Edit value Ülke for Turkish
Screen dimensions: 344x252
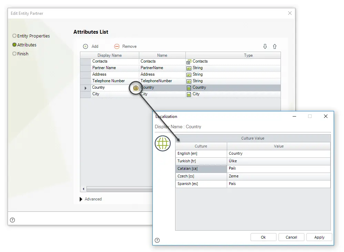pyautogui.click(x=279, y=161)
